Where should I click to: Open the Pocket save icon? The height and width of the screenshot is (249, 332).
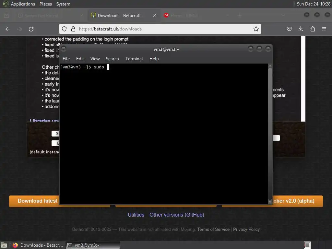[x=289, y=29]
